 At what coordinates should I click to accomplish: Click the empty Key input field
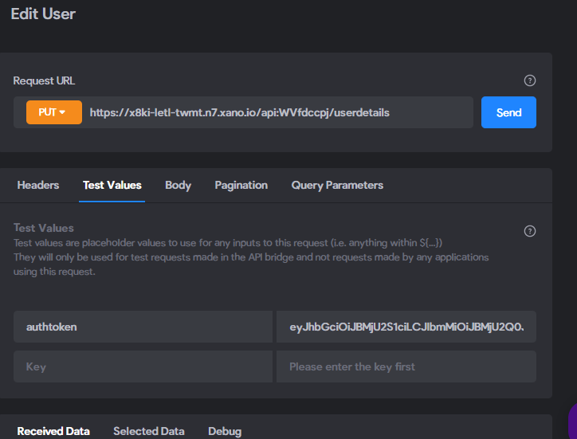pyautogui.click(x=143, y=366)
